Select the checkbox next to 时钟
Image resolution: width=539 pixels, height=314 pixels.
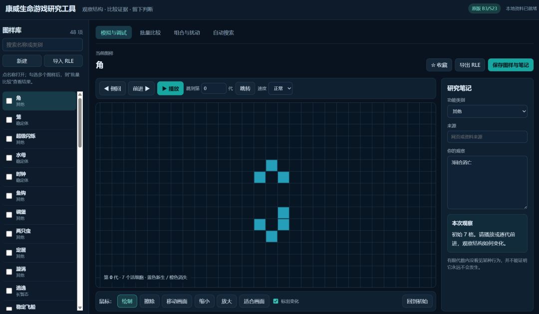[9, 177]
